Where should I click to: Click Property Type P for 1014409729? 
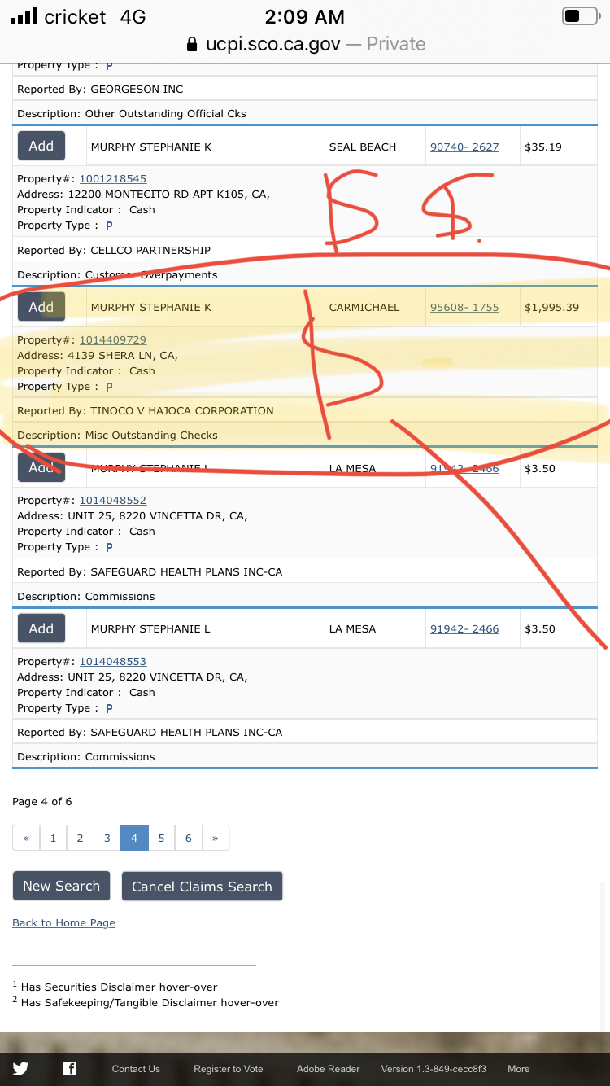(x=109, y=387)
